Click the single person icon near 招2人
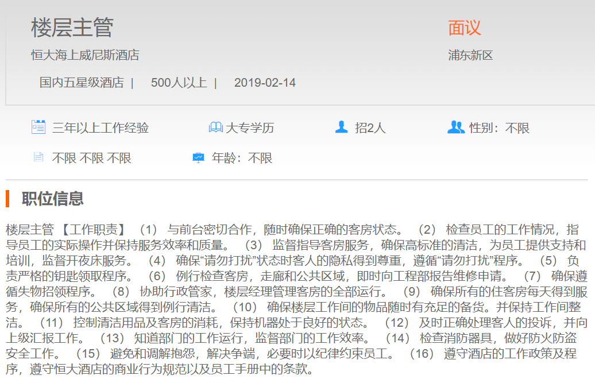This screenshot has height=383, width=595. [342, 127]
